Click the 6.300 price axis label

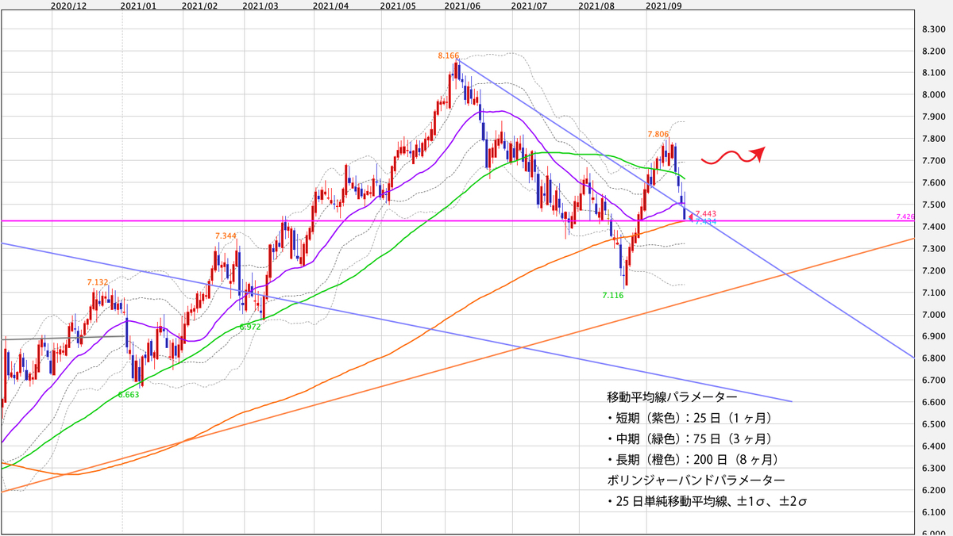[x=932, y=469]
